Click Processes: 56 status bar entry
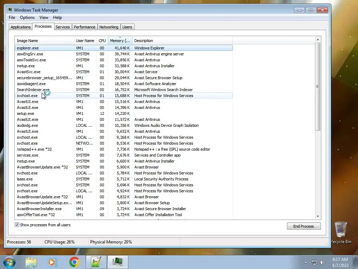Image resolution: width=358 pixels, height=269 pixels. tap(19, 242)
